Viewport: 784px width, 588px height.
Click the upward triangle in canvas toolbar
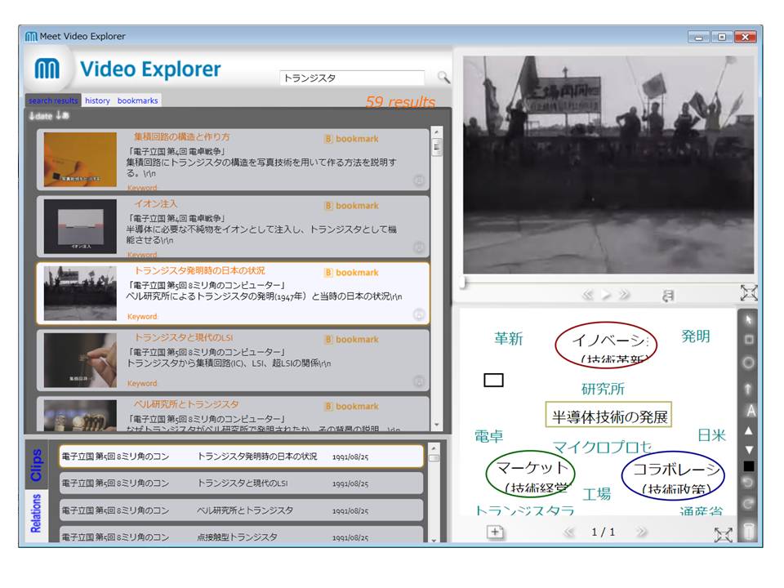749,430
